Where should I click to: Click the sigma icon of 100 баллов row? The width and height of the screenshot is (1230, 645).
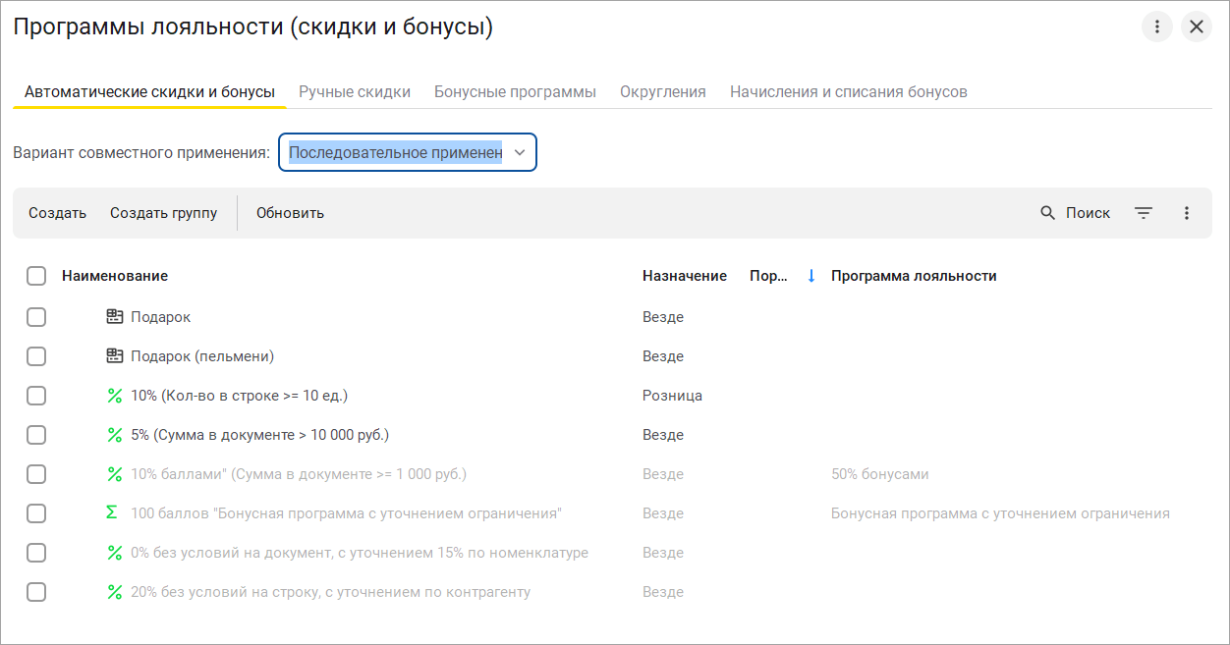112,513
